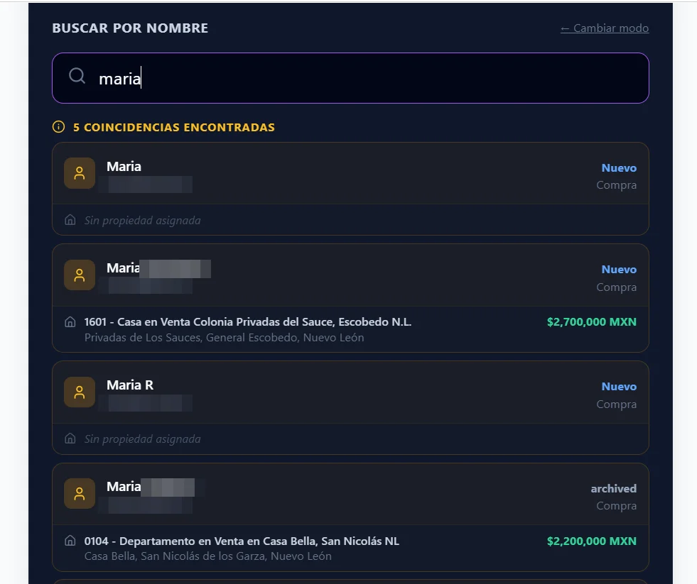This screenshot has height=584, width=697.
Task: Click house icon beside listing 0104
Action: [70, 541]
